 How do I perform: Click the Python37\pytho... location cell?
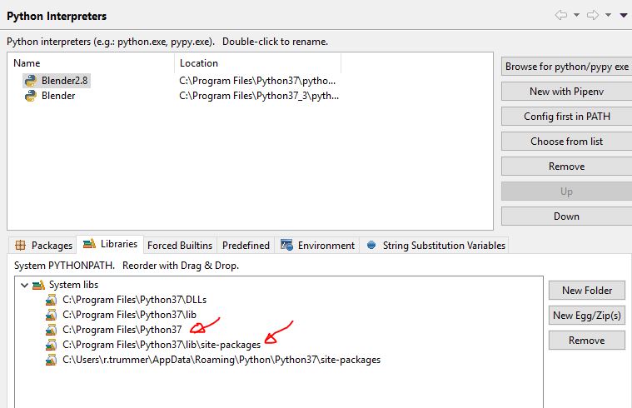257,81
